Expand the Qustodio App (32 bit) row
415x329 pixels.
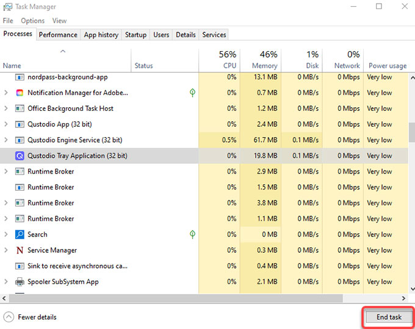6,124
